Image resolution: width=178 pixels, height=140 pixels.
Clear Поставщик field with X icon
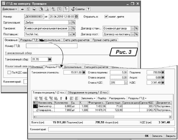pyautogui.click(x=73, y=34)
